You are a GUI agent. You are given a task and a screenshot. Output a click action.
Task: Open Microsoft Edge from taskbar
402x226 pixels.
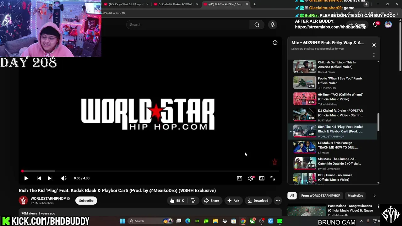coord(188,221)
